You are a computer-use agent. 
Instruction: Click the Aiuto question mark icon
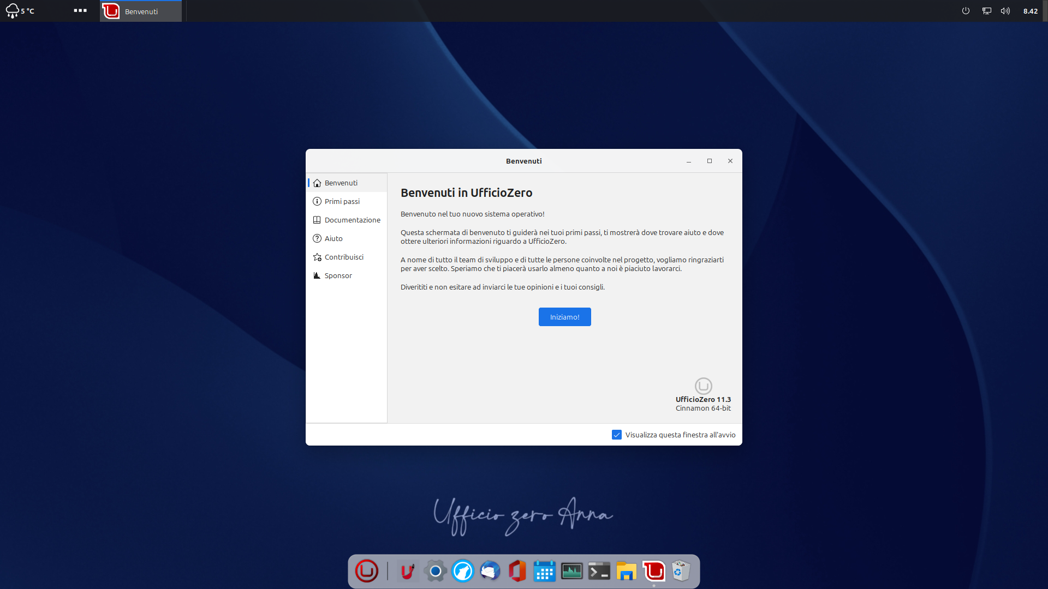[x=317, y=238]
